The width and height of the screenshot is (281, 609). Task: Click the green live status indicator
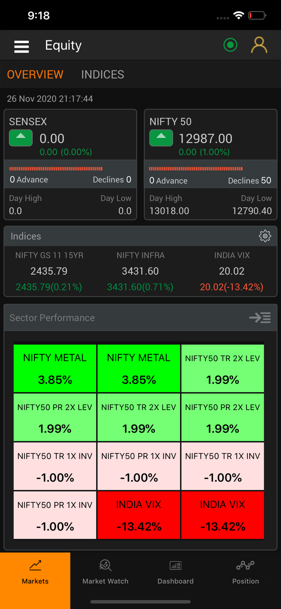coord(230,45)
